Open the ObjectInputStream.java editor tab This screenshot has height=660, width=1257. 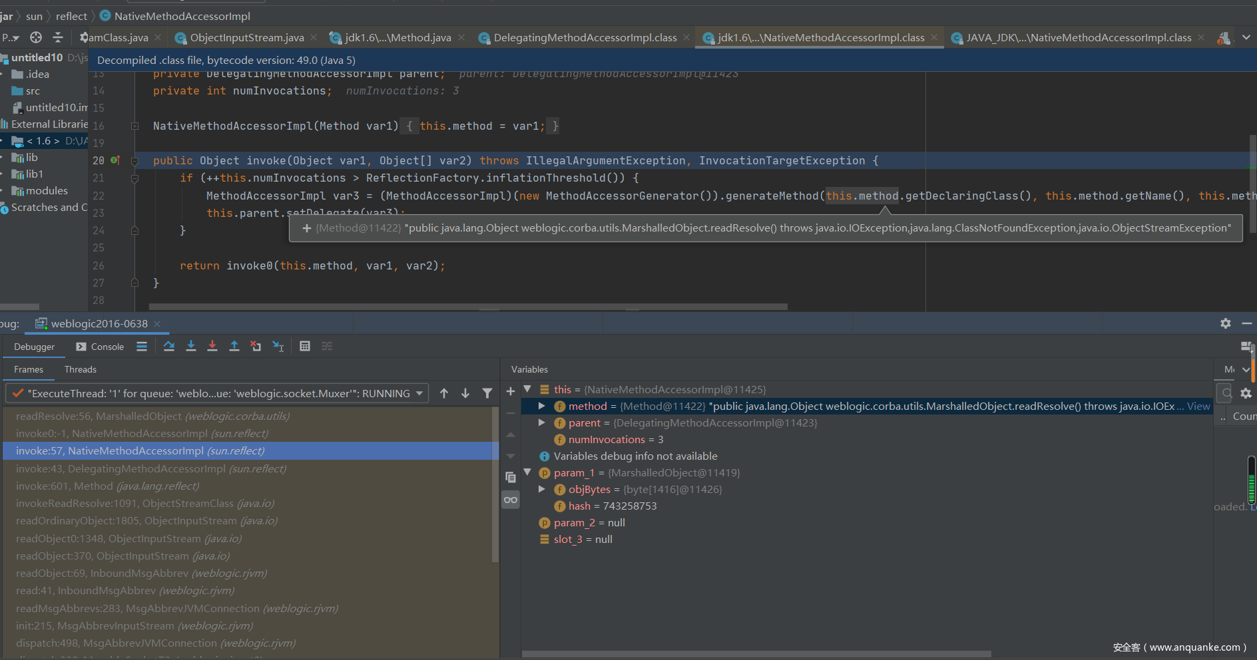tap(246, 38)
